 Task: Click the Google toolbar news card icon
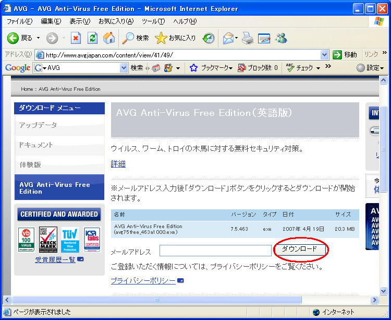pos(156,68)
